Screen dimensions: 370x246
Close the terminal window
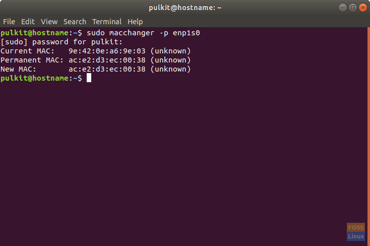point(362,8)
